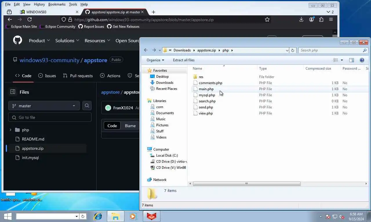Image resolution: width=371 pixels, height=222 pixels.
Task: Open the Product dropdown on GitHub
Action: pyautogui.click(x=39, y=40)
